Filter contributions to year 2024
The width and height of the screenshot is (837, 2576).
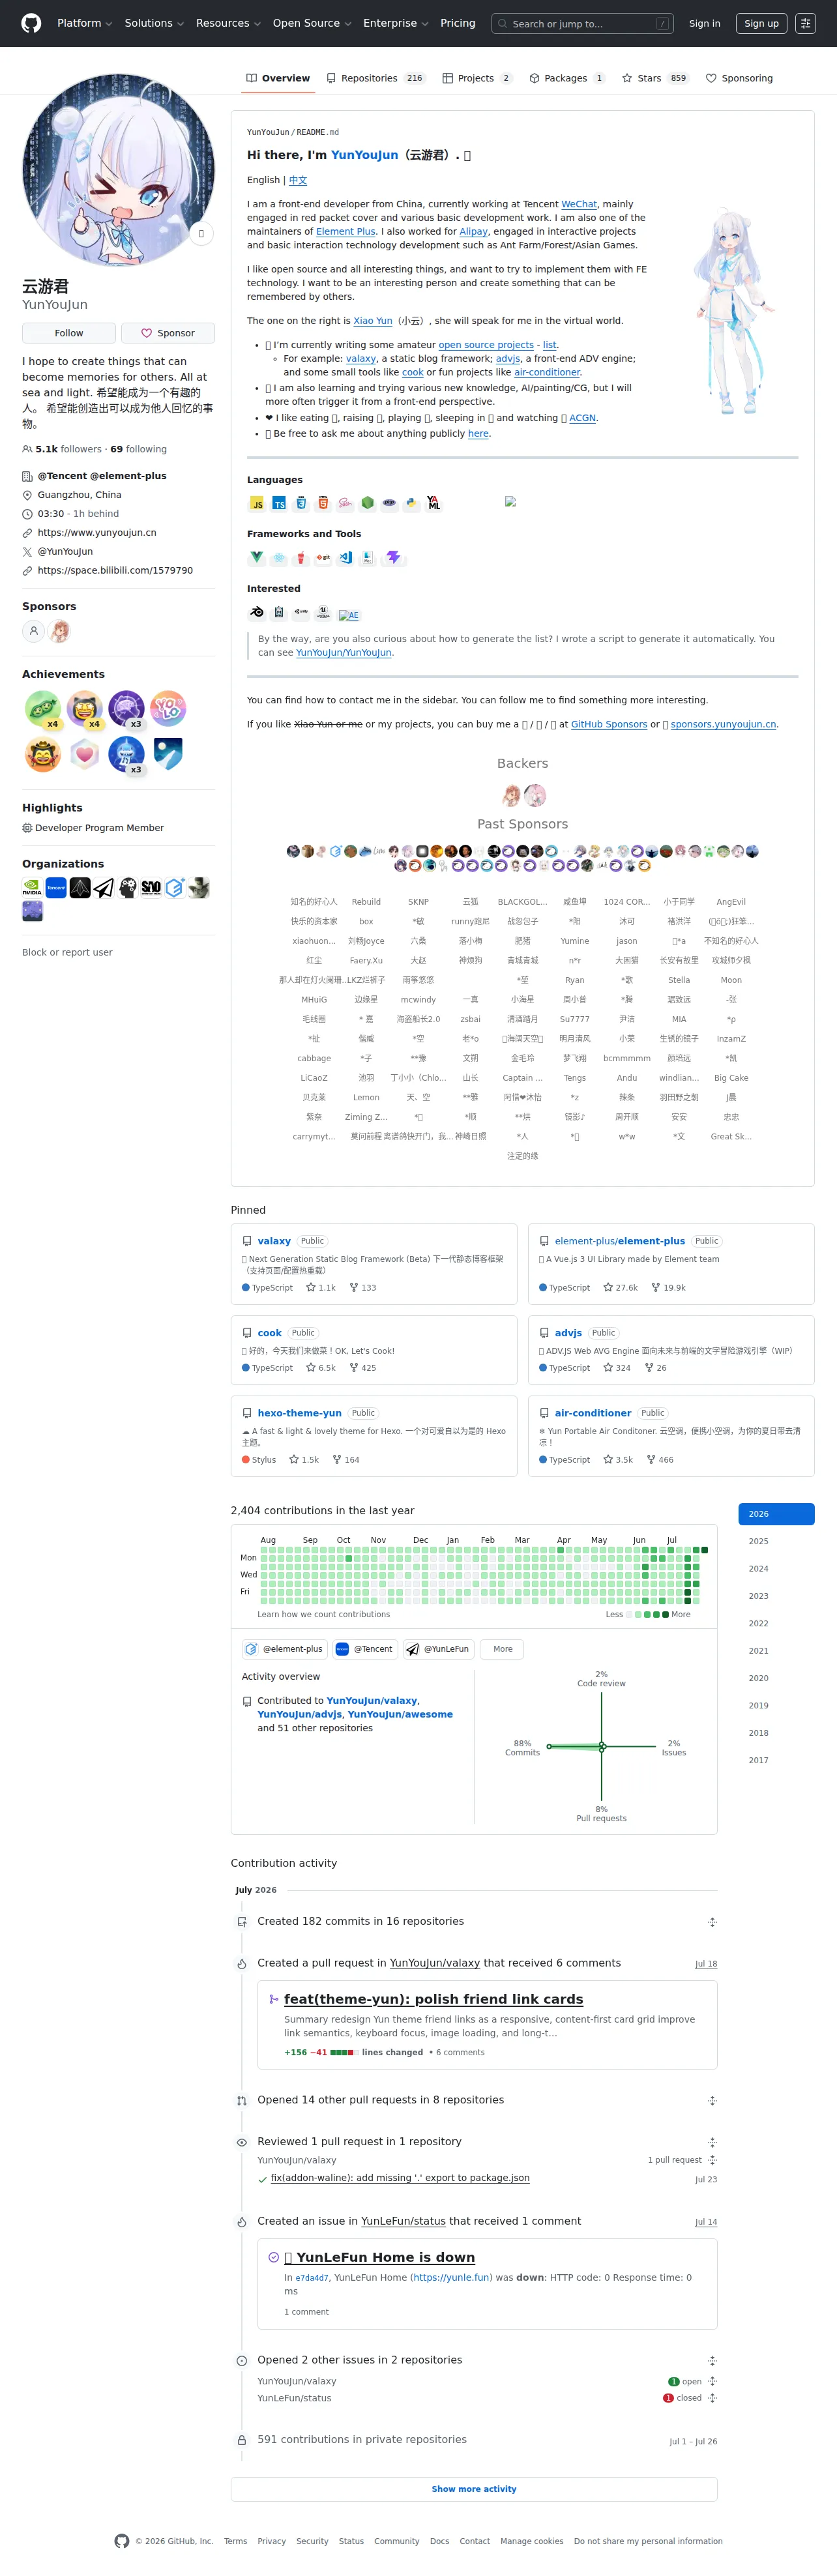pos(776,1569)
